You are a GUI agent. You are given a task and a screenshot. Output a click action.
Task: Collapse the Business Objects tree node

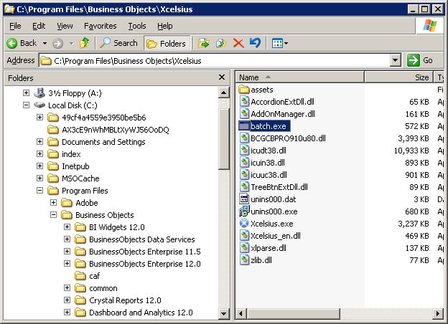(x=53, y=215)
